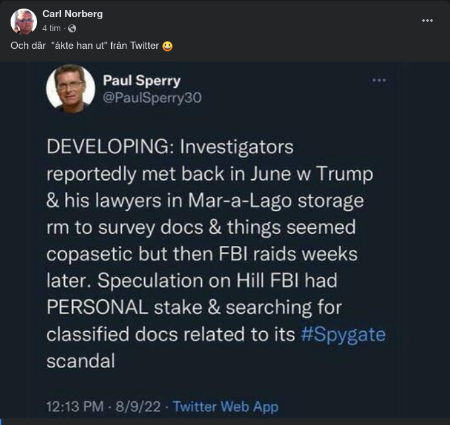
Task: Click the public audience globe icon
Action: point(72,28)
